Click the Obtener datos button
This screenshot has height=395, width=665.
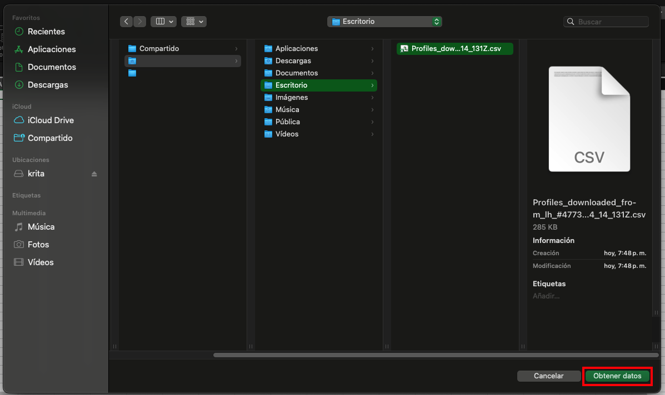click(x=617, y=376)
